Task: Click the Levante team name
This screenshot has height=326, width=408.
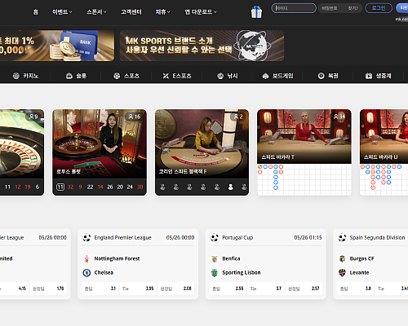Action: [x=359, y=272]
